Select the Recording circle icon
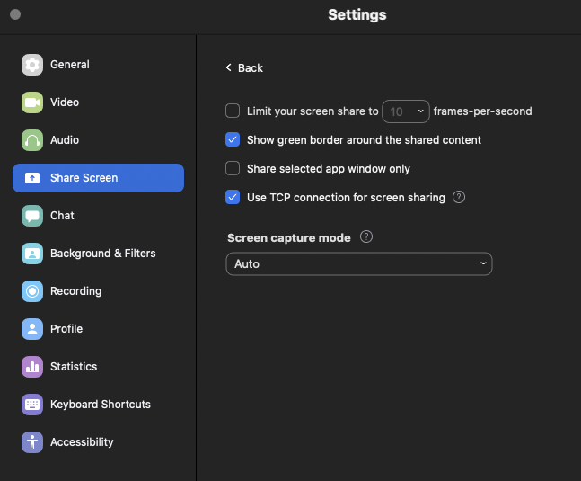 pyautogui.click(x=32, y=291)
